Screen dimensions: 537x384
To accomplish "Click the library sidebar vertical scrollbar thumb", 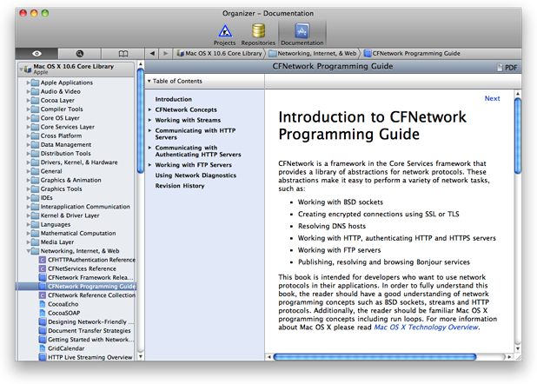I will 141,121.
